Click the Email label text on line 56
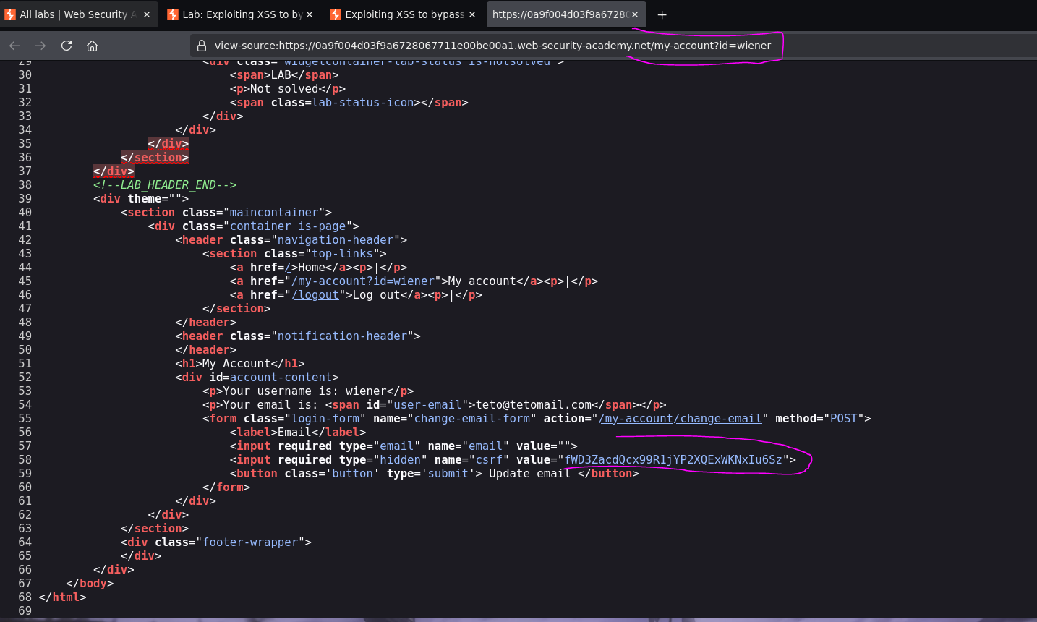Viewport: 1037px width, 622px height. 294,432
